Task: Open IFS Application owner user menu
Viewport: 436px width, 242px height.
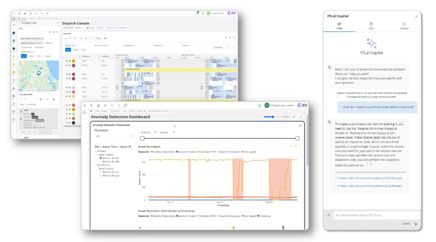Action: point(279,105)
